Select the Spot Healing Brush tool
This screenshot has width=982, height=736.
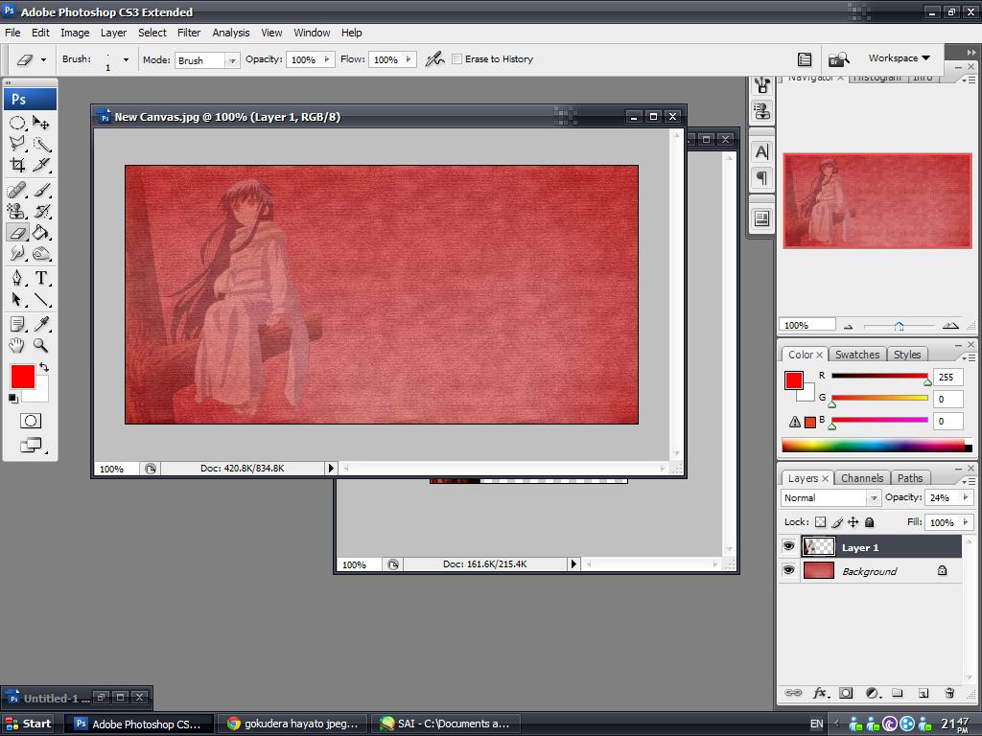(x=17, y=190)
